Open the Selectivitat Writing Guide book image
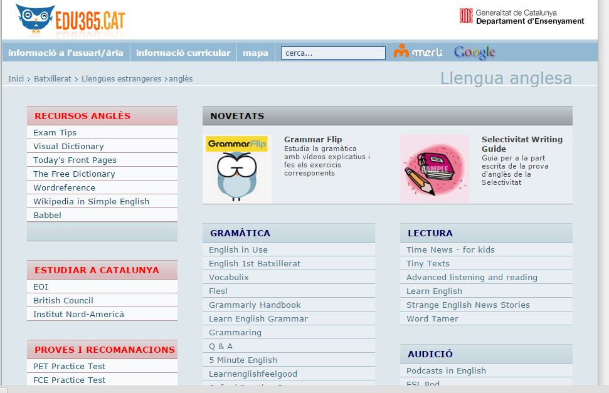The image size is (609, 393). click(x=434, y=169)
